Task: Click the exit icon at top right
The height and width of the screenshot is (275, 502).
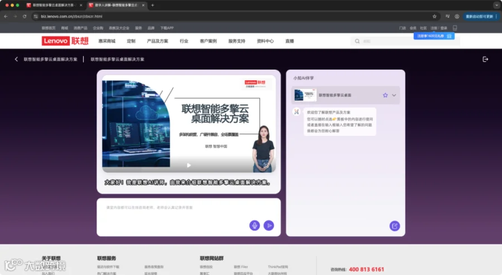Action: 485,59
